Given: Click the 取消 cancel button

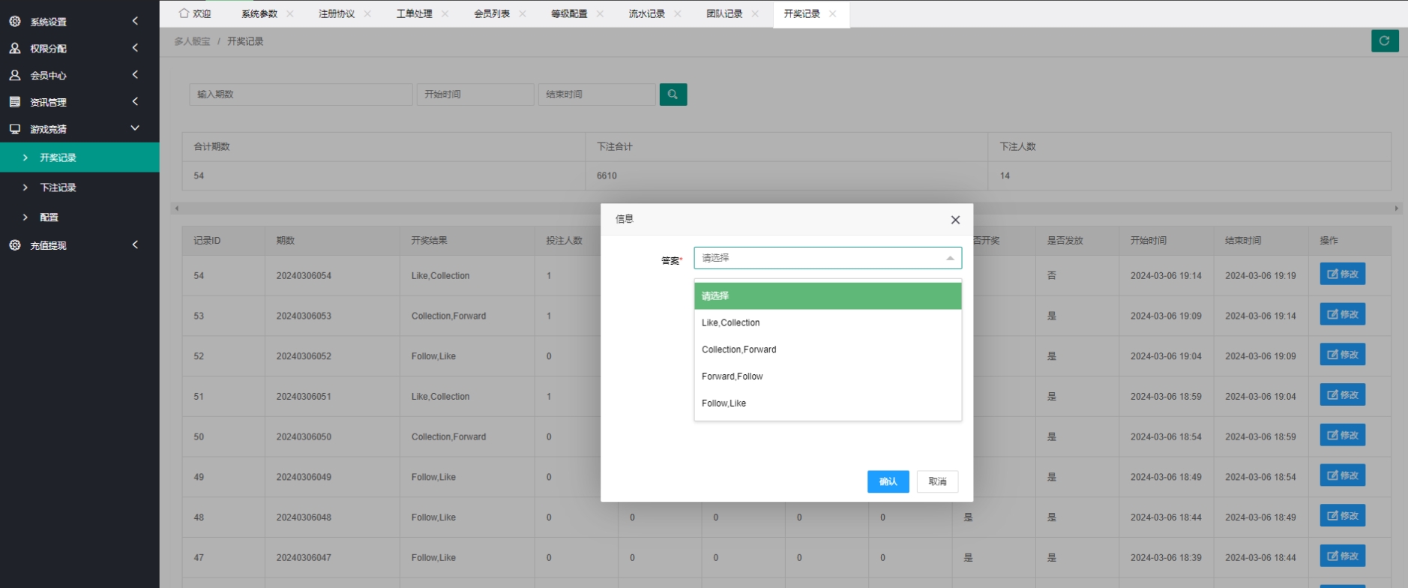Looking at the screenshot, I should (x=936, y=481).
